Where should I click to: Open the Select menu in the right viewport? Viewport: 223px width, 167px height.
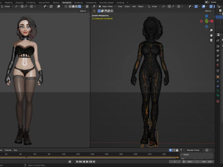127,6
